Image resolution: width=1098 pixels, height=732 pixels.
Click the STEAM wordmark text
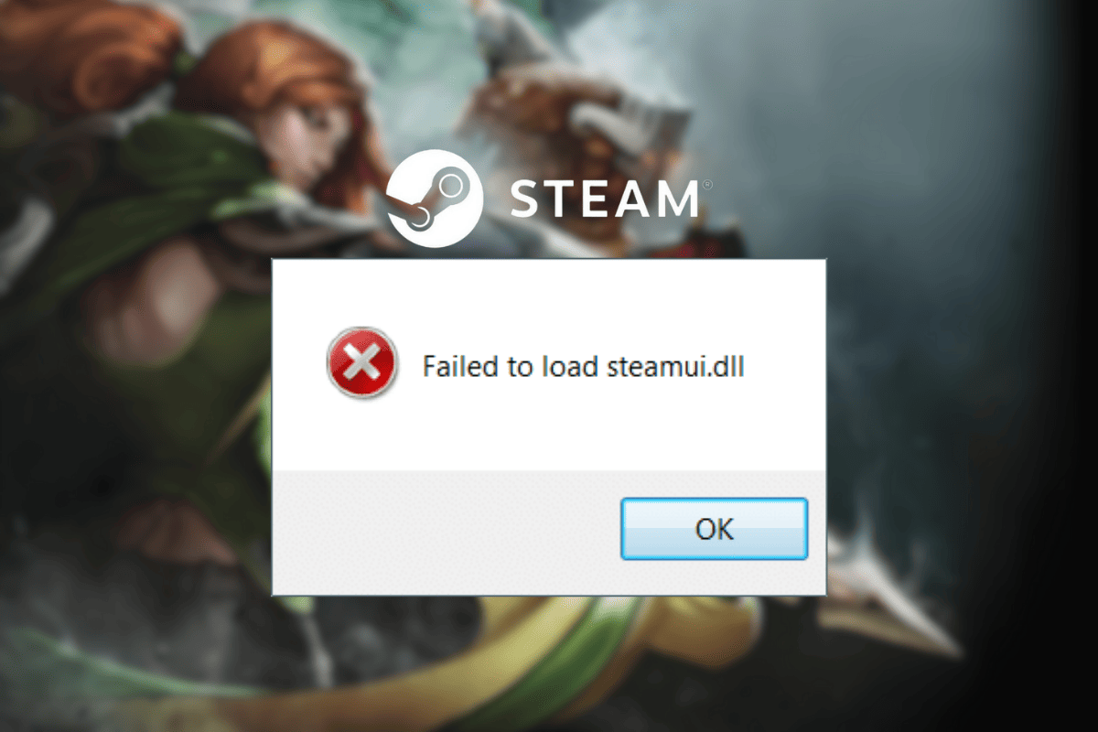point(604,199)
